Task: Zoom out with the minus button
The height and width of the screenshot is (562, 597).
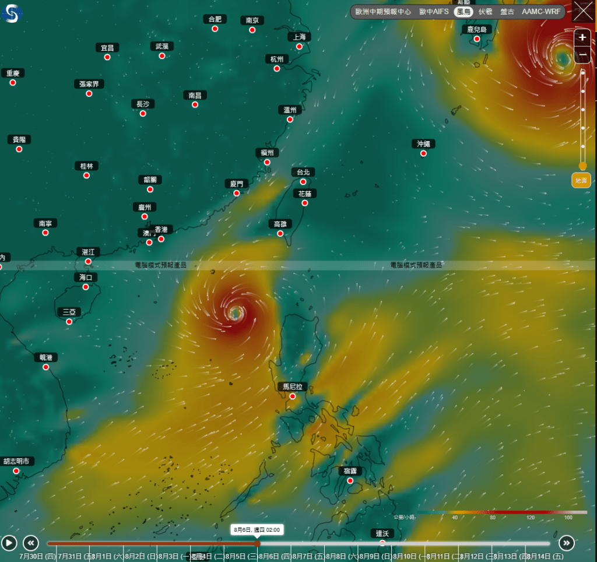Action: click(x=582, y=54)
